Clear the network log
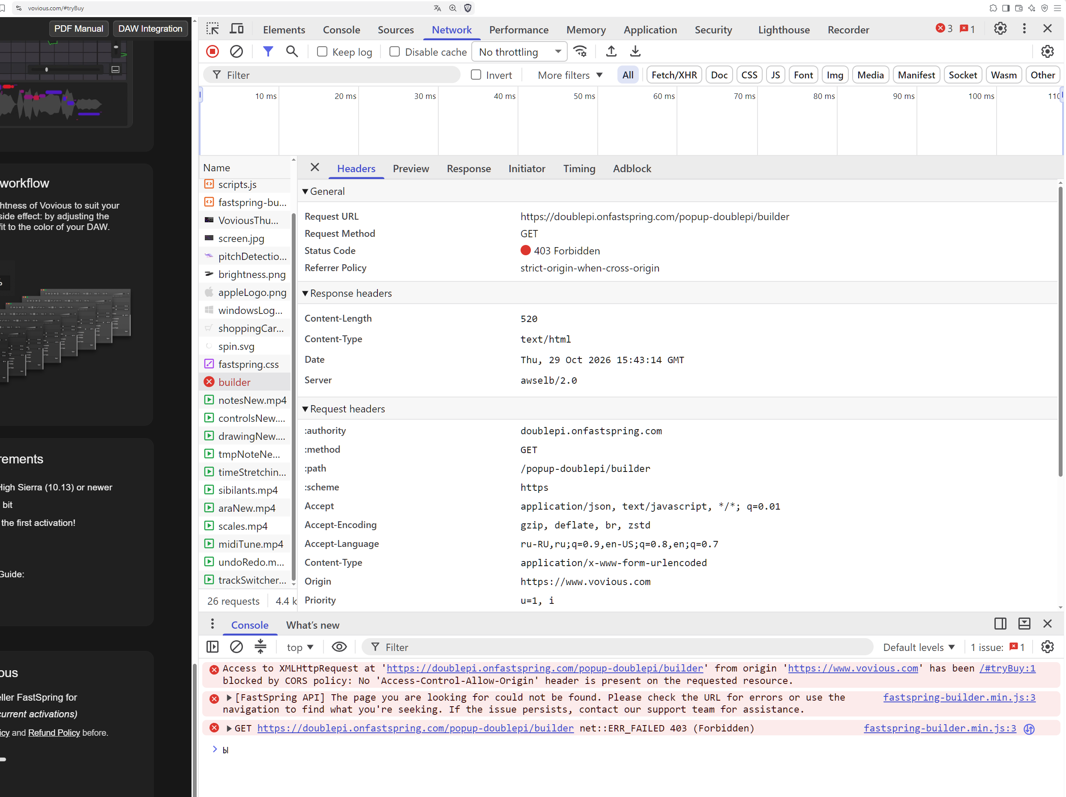 pyautogui.click(x=236, y=51)
